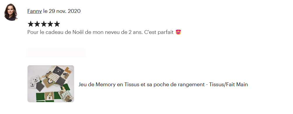Select the middle third rating star

[44, 24]
